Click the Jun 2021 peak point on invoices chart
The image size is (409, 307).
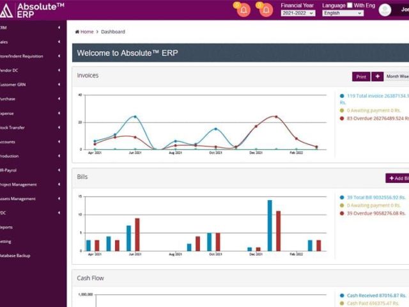(x=135, y=116)
